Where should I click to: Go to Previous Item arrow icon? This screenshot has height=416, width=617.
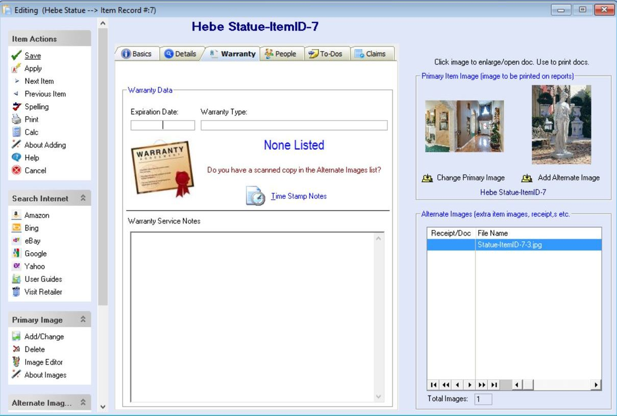click(16, 94)
